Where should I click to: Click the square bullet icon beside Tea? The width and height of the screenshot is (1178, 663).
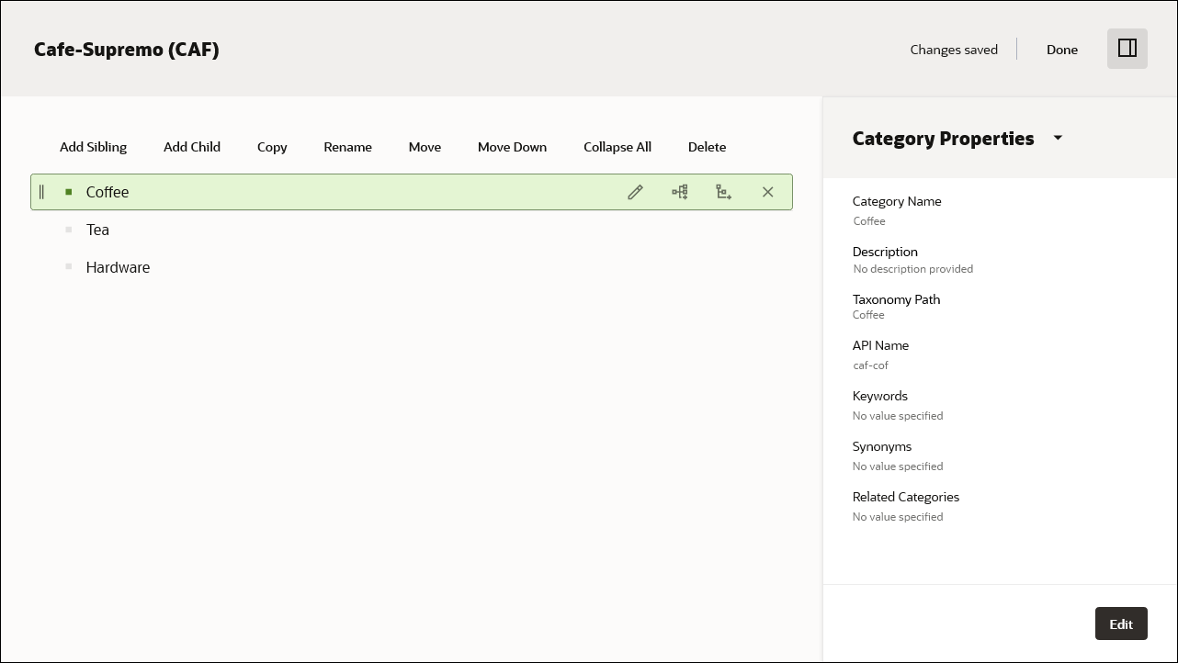coord(68,230)
